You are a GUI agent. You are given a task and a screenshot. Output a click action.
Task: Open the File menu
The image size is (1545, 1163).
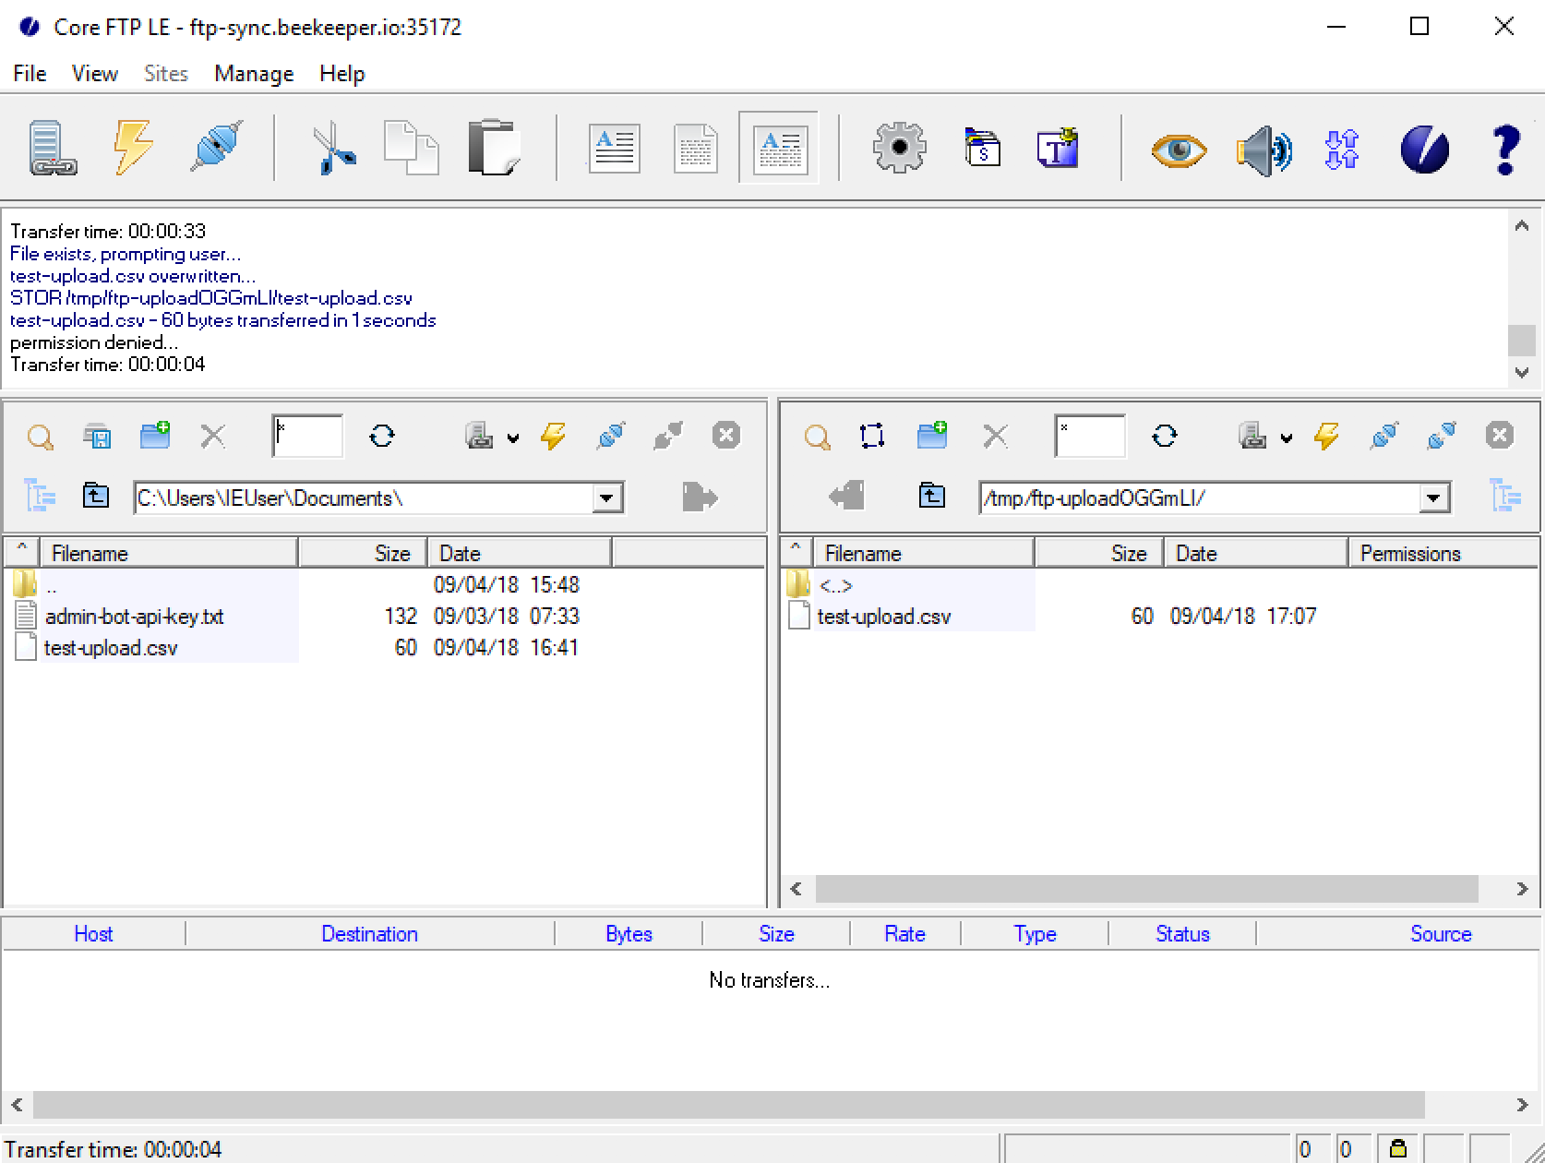pos(30,74)
